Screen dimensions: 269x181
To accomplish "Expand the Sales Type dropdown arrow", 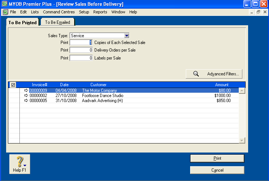I will [x=127, y=36].
